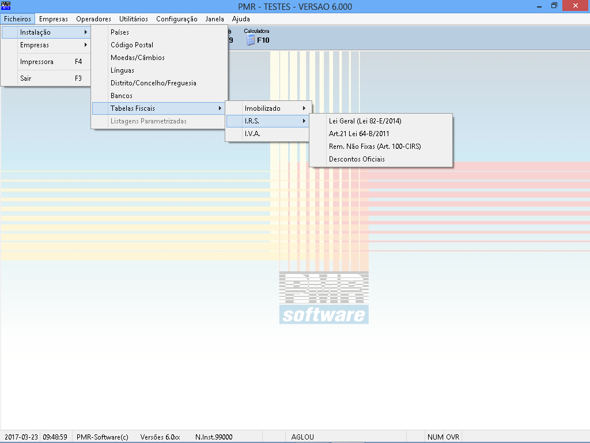Select Países from Instalação submenu
Viewport: 590px width, 443px height.
coord(160,32)
